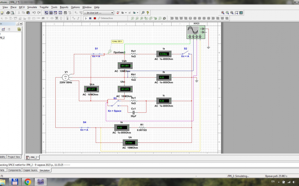The height and width of the screenshot is (186, 299).
Task: Open the Options menu
Action: (x=75, y=7)
